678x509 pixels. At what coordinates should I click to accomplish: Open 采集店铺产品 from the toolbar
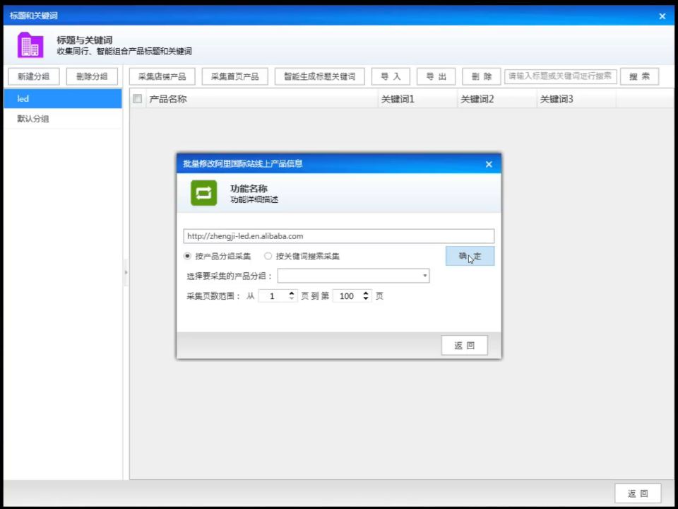click(x=162, y=76)
